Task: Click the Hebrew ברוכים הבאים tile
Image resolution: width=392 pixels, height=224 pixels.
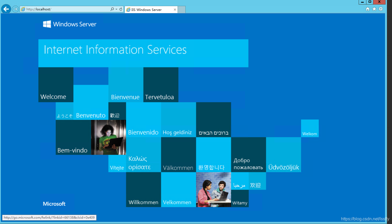Action: [214, 120]
